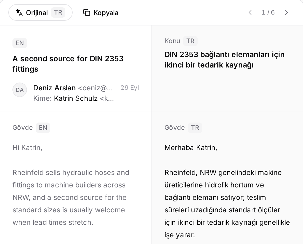Image resolution: width=303 pixels, height=244 pixels.
Task: Click the translate icon beside Orijinal
Action: point(19,12)
